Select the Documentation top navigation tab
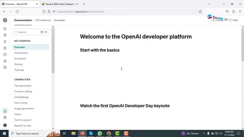 pos(23,20)
